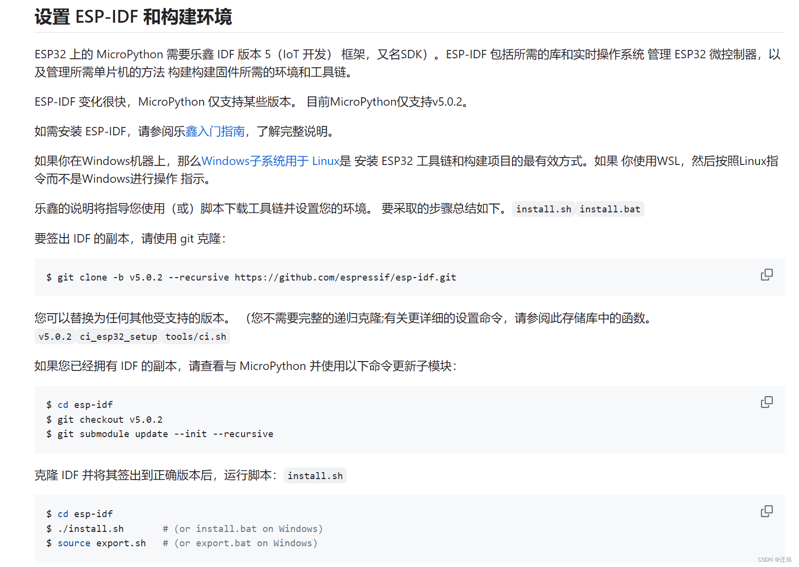Click install.sh tag after 运行脚本 text
Viewport: 799px width, 567px height.
tap(315, 476)
